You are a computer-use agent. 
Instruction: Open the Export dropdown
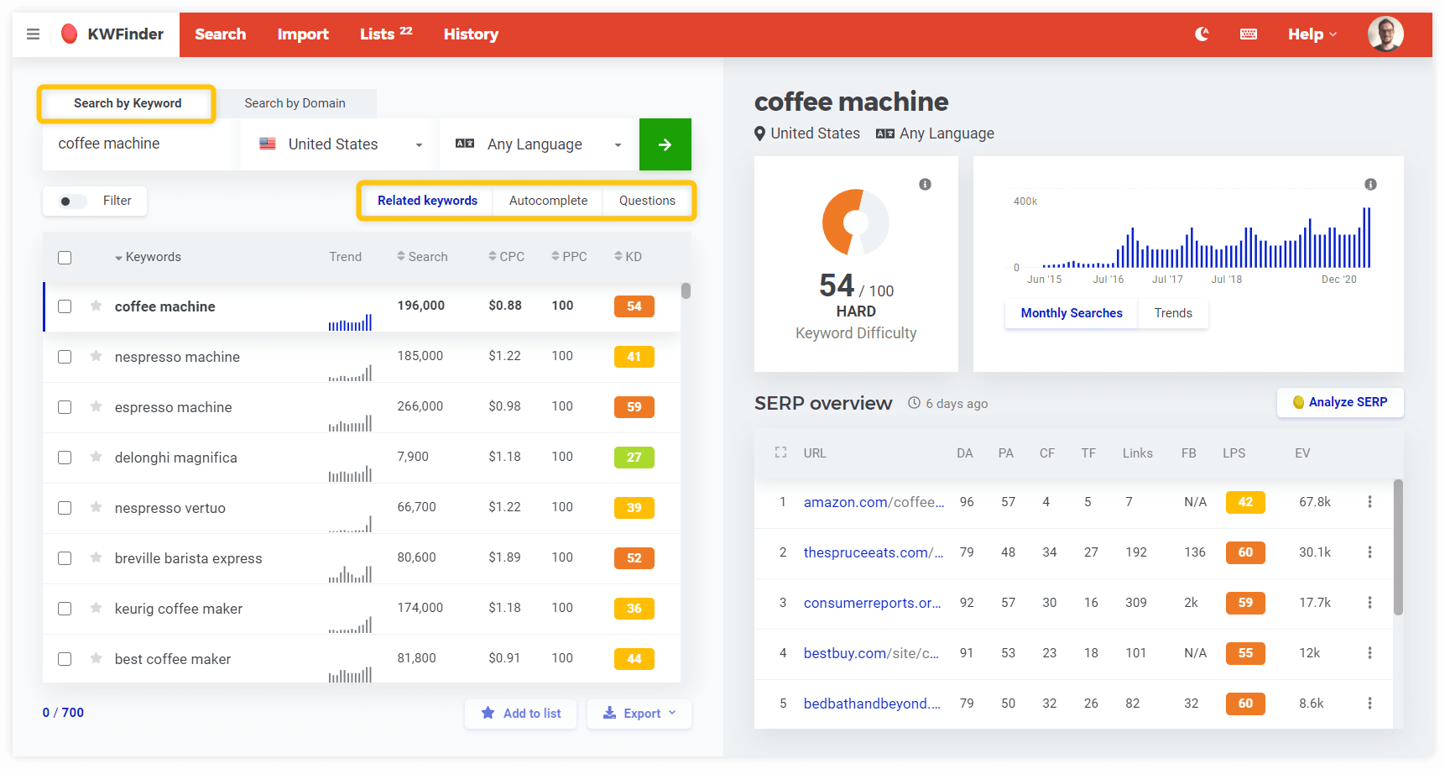pyautogui.click(x=639, y=714)
